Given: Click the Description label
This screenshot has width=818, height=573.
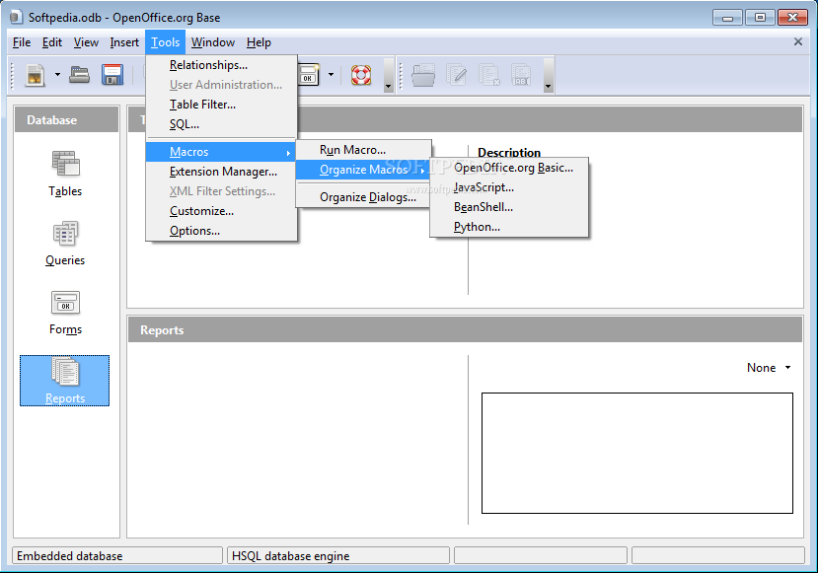Looking at the screenshot, I should click(509, 152).
